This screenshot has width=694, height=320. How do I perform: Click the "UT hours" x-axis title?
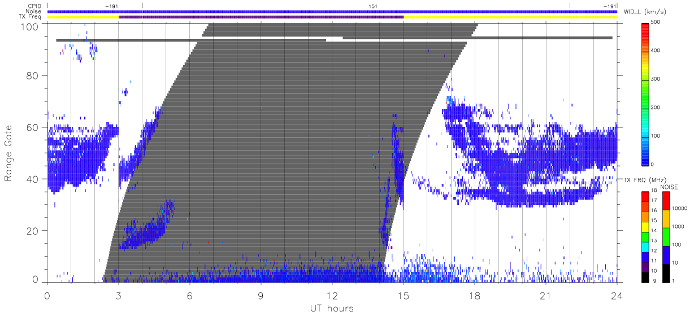[x=331, y=309]
